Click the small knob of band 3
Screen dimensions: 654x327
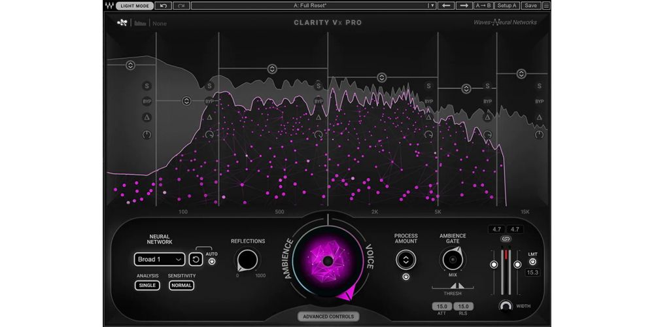tap(318, 135)
